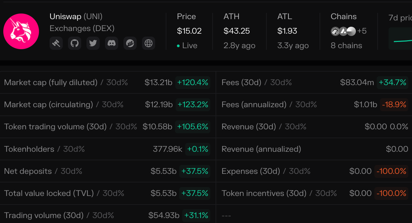Image resolution: width=412 pixels, height=223 pixels.
Task: Open the 8 chains link
Action: (x=346, y=46)
